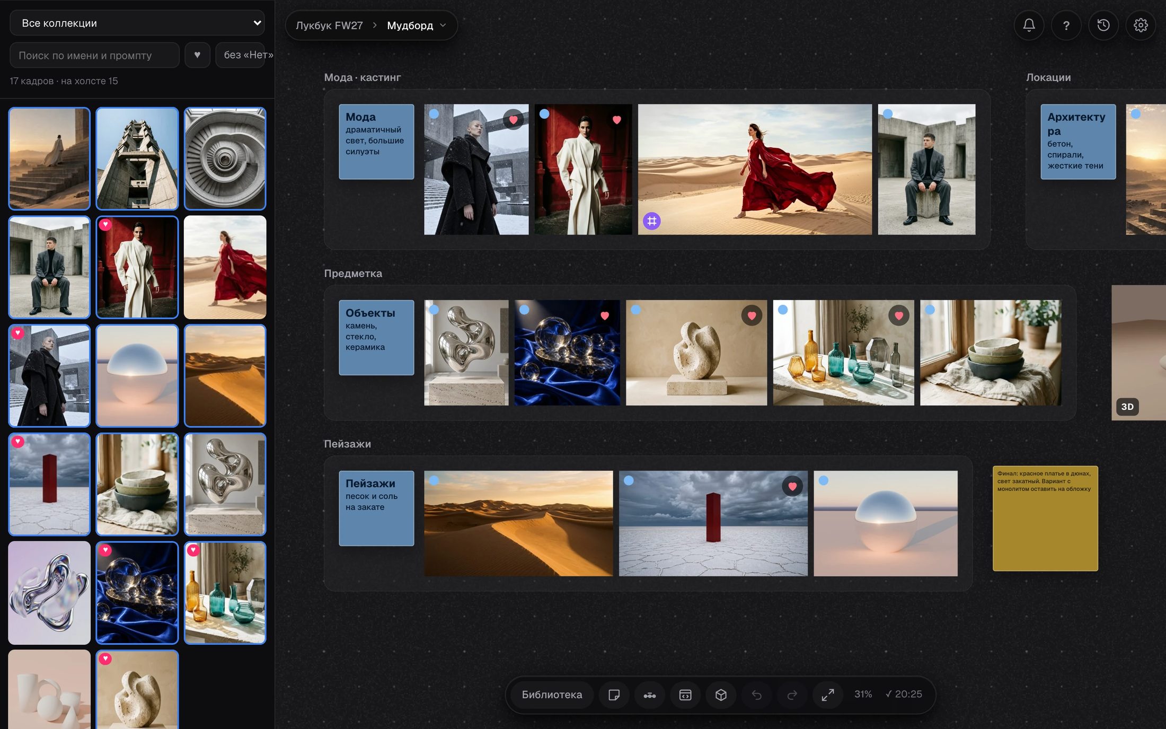Click the redo arrow
The height and width of the screenshot is (729, 1166).
click(x=792, y=695)
